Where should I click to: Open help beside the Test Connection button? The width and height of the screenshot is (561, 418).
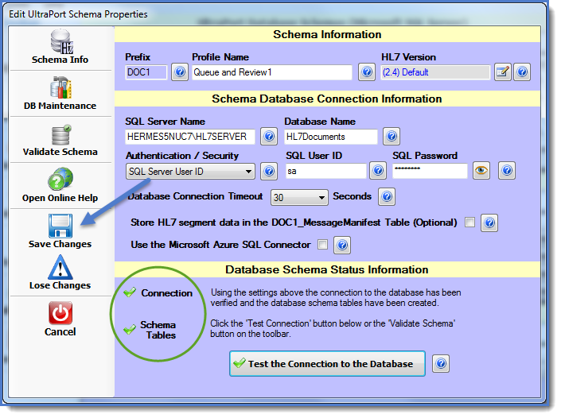tap(441, 364)
